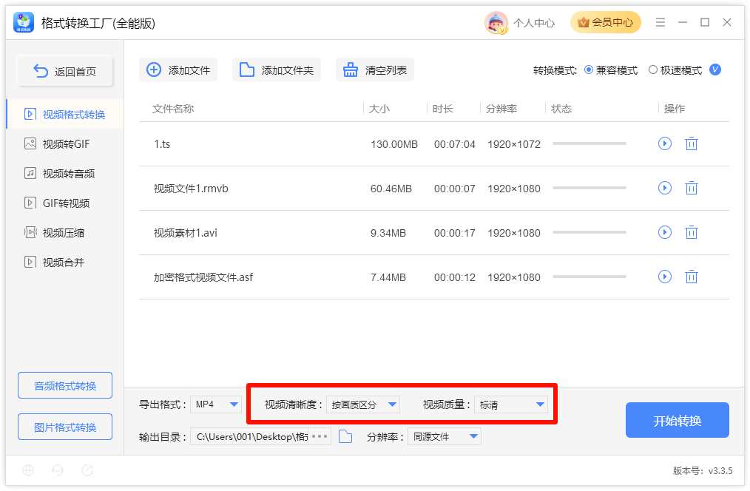Open the hamburger menu icon
This screenshot has width=750, height=491.
660,22
